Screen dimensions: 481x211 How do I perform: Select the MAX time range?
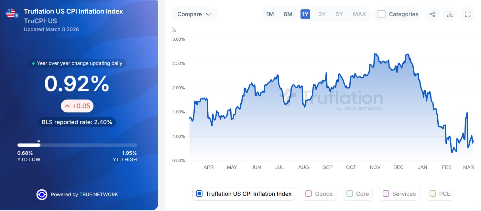coord(359,14)
